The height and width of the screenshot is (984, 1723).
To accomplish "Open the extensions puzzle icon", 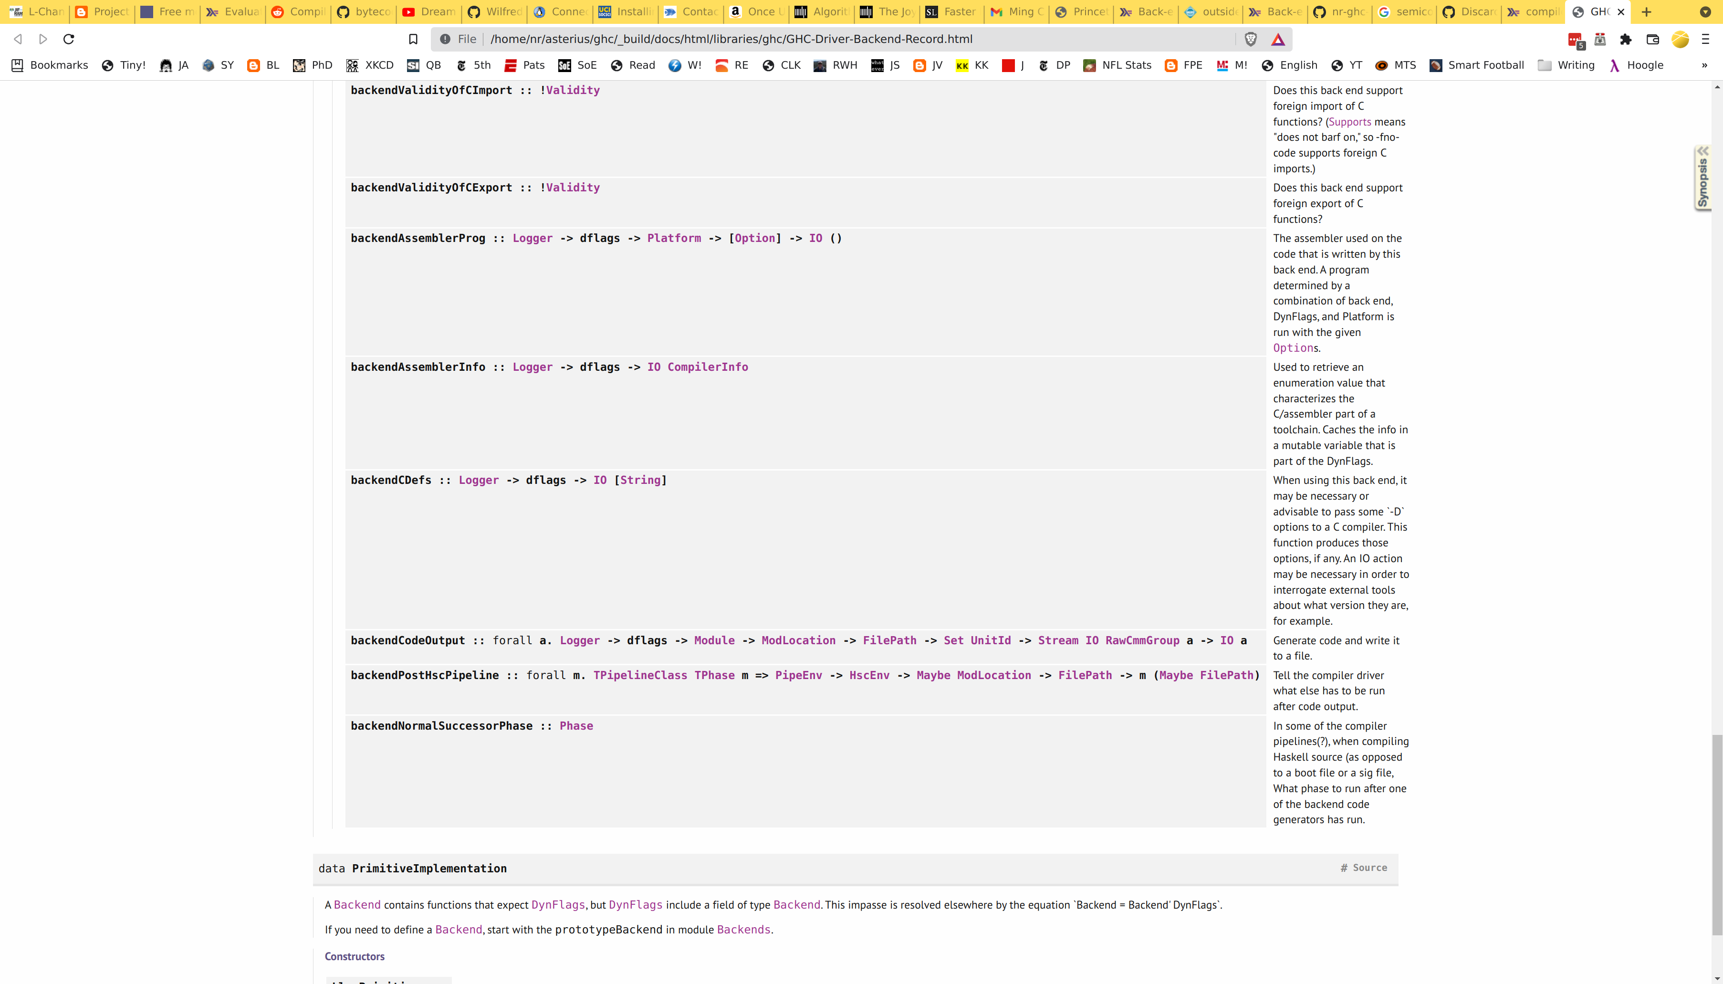I will [1626, 39].
